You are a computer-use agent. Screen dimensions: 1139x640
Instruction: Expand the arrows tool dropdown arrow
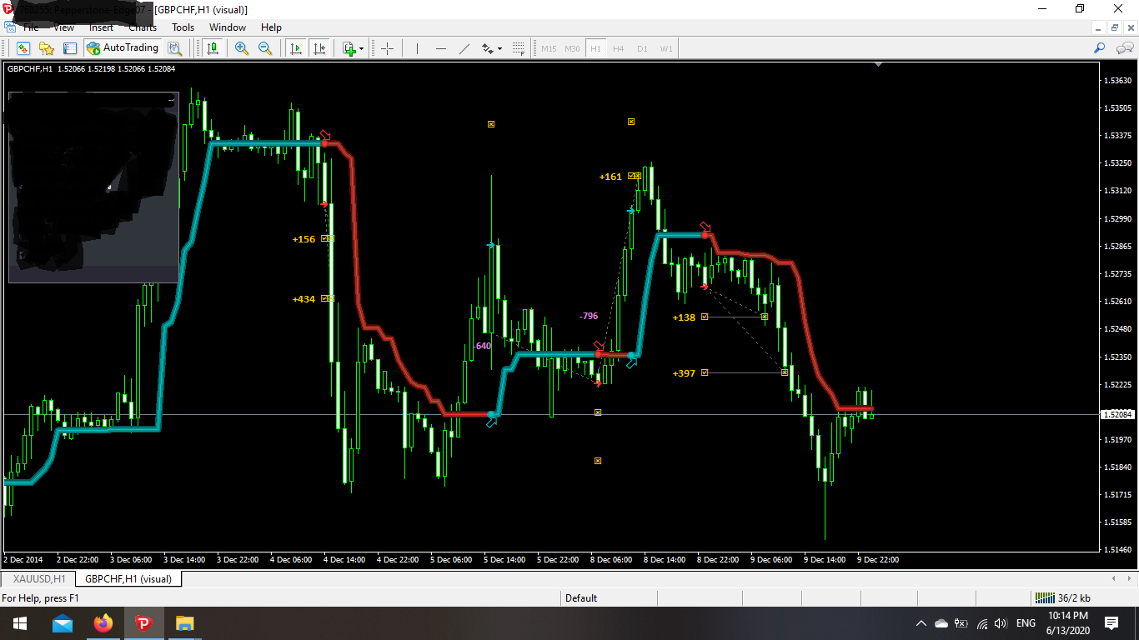tap(500, 48)
